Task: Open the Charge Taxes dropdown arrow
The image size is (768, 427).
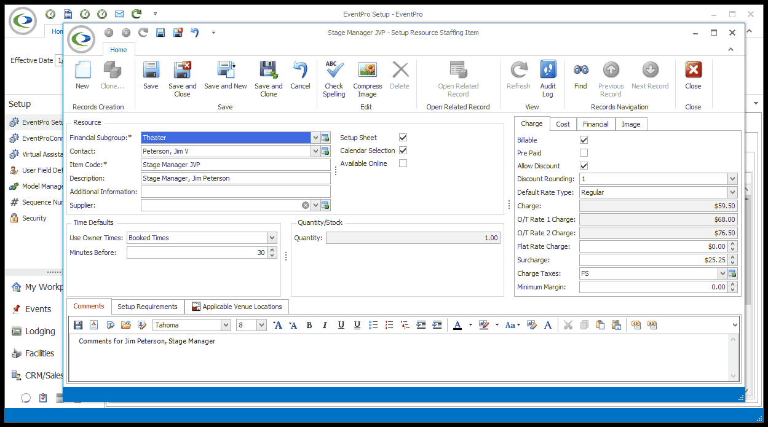Action: click(722, 273)
